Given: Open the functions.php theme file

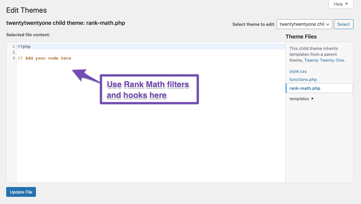Looking at the screenshot, I should (x=303, y=79).
